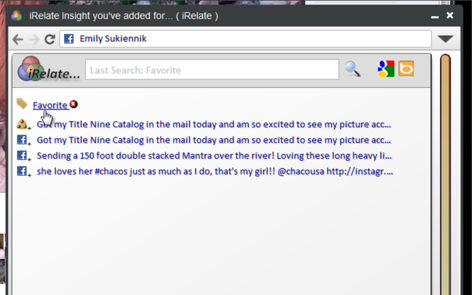The width and height of the screenshot is (472, 295).
Task: Click Facebook icon beside the #chacos post
Action: click(23, 171)
